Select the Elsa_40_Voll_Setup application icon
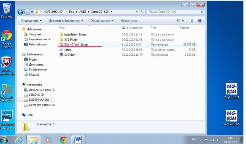246x144 pixels. coord(61,44)
